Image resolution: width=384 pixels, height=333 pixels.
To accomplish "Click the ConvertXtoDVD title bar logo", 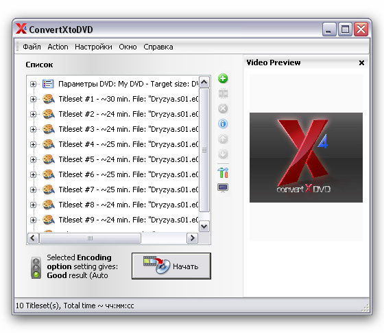I will pyautogui.click(x=21, y=29).
